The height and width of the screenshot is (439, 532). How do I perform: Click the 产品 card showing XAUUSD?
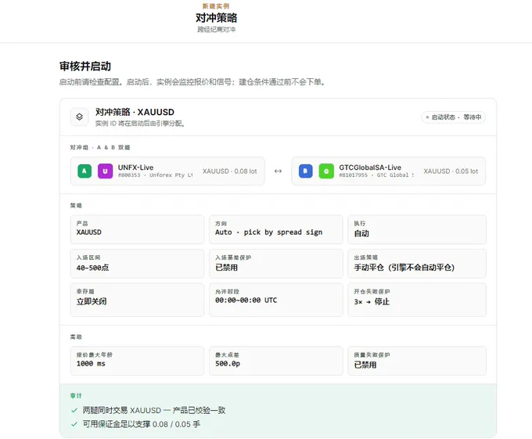tap(137, 229)
